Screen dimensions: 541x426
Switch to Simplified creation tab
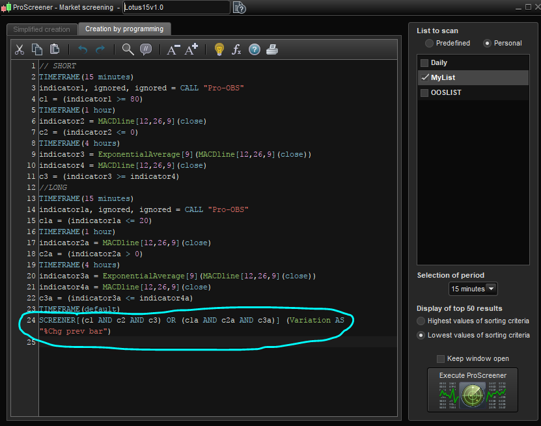click(x=41, y=29)
